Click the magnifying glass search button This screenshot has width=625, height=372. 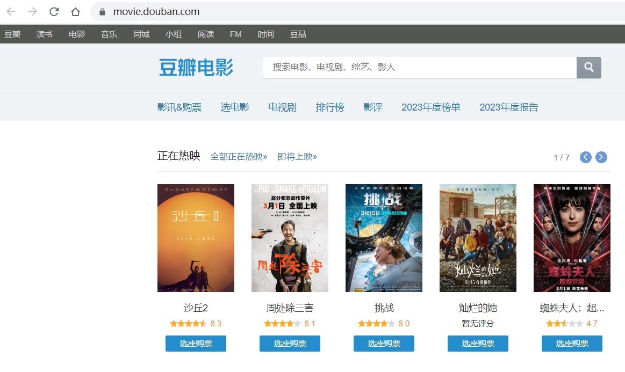589,67
